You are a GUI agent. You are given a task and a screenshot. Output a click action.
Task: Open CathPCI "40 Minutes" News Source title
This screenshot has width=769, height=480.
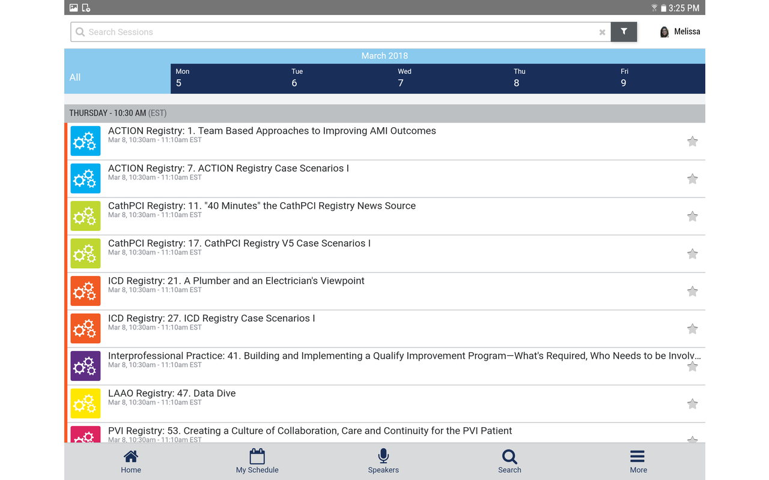262,206
